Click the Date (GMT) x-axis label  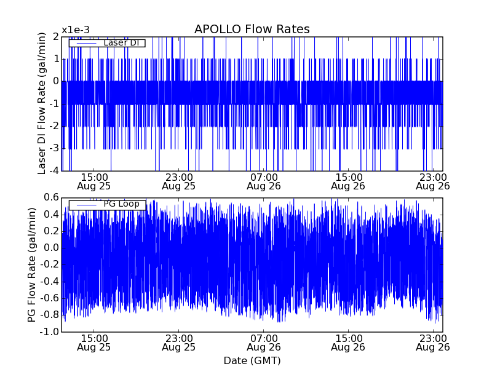[252, 360]
